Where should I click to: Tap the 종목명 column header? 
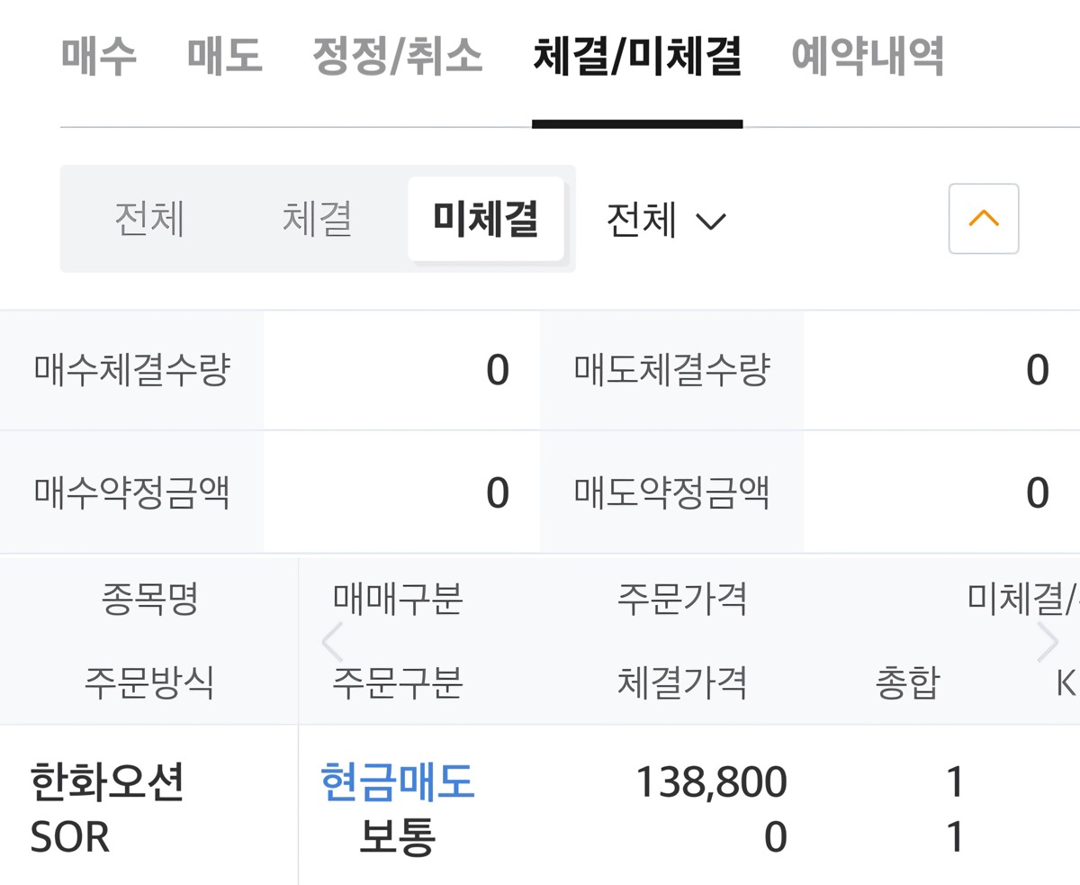(149, 599)
